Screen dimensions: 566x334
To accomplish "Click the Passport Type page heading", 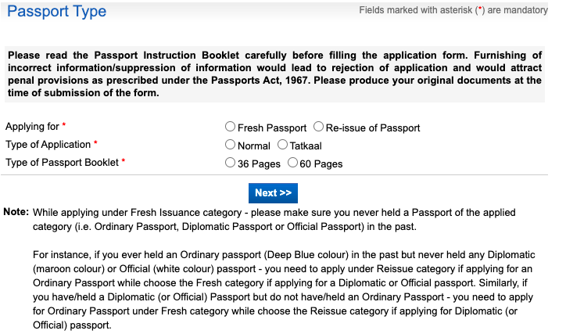I will click(56, 11).
